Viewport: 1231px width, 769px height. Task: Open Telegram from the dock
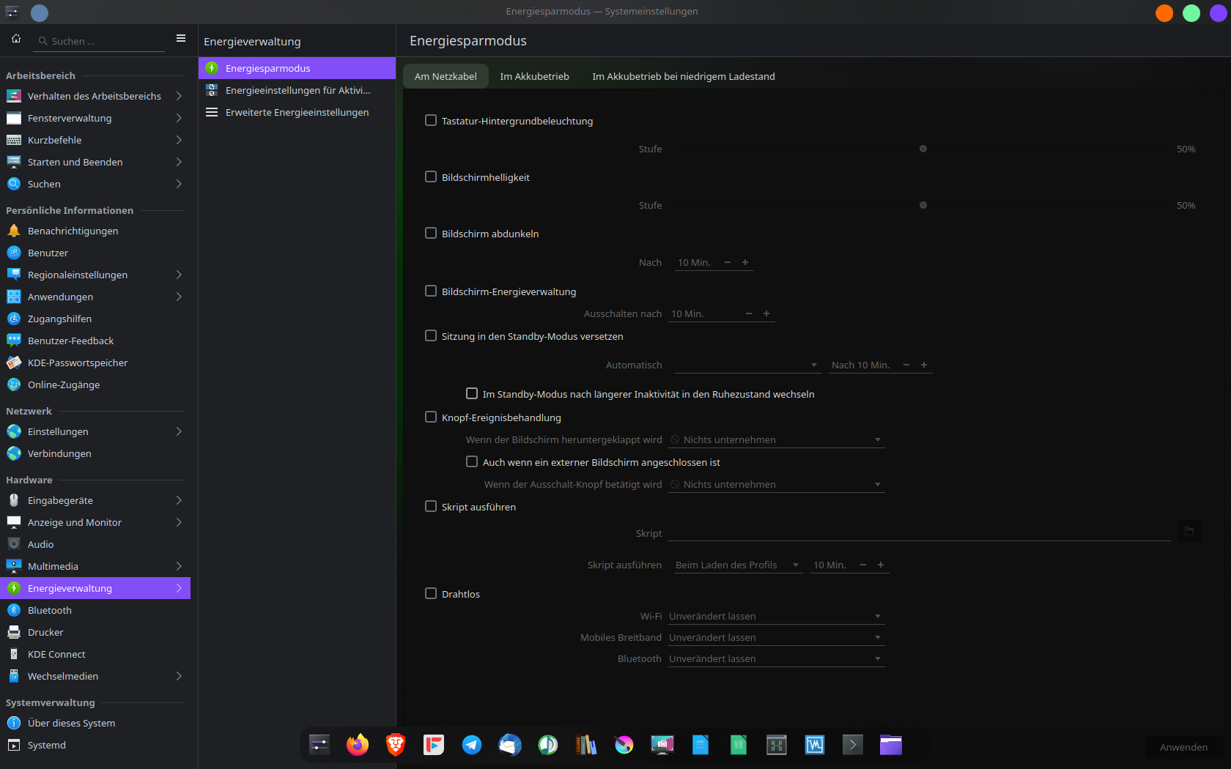(x=471, y=745)
